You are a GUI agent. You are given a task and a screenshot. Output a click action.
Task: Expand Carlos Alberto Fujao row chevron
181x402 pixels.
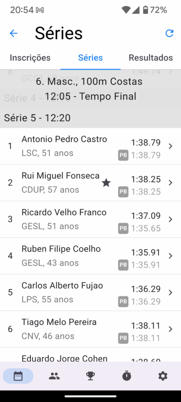click(x=170, y=292)
